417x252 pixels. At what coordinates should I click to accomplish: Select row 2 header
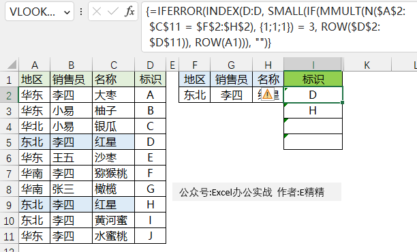click(9, 95)
